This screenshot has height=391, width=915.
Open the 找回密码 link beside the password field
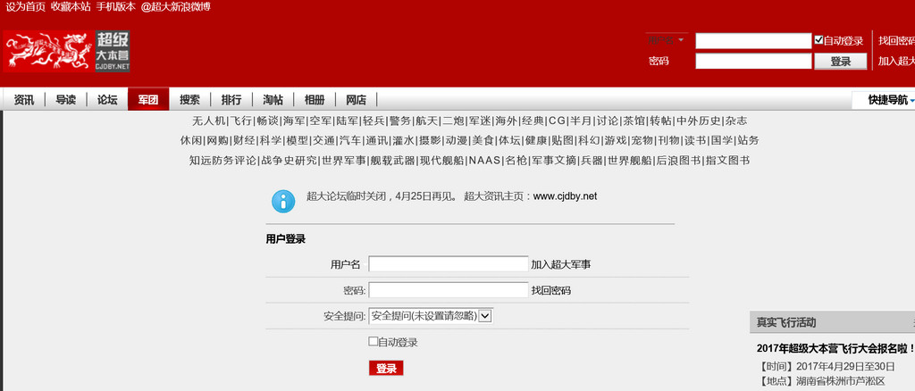(x=550, y=290)
